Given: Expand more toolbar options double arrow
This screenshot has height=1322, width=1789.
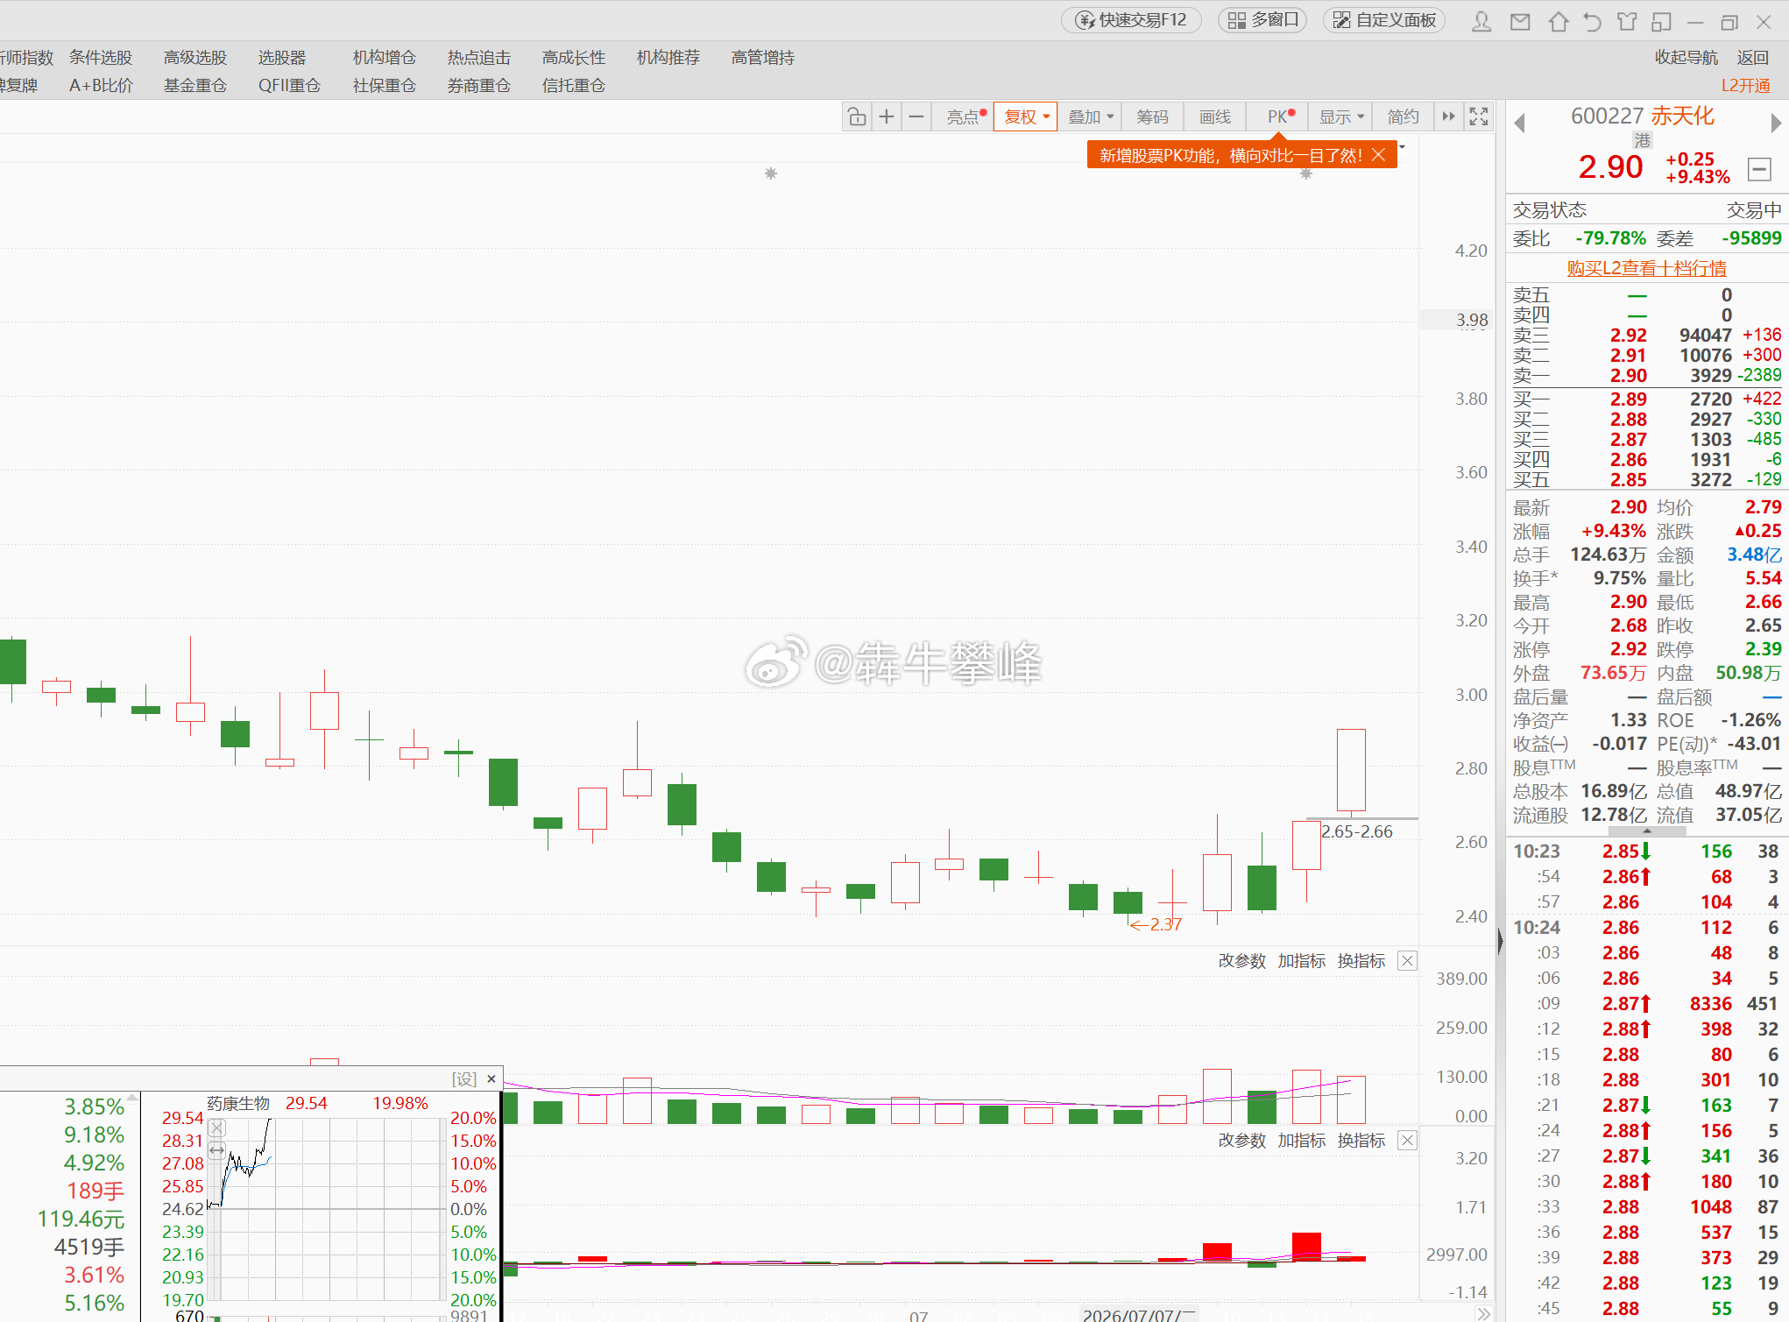Looking at the screenshot, I should pyautogui.click(x=1448, y=117).
